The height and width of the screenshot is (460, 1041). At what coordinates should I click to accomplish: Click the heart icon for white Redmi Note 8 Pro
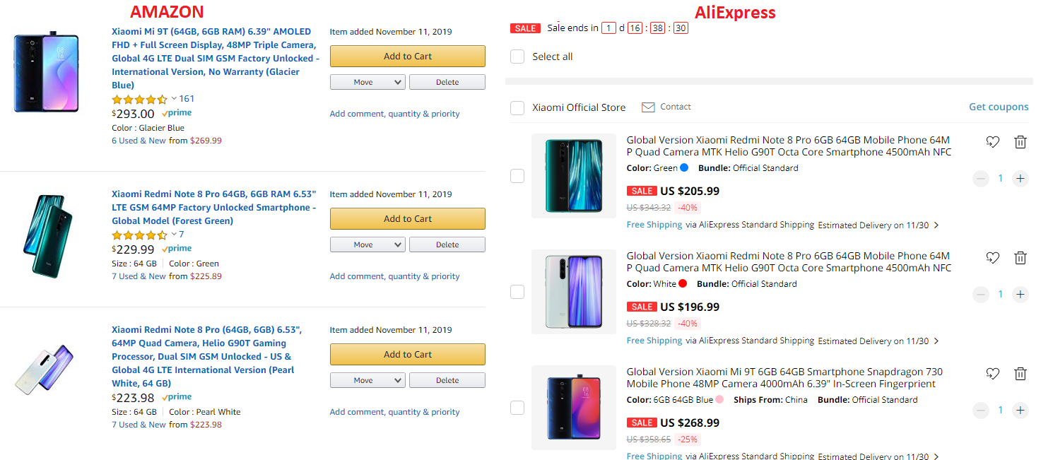993,258
